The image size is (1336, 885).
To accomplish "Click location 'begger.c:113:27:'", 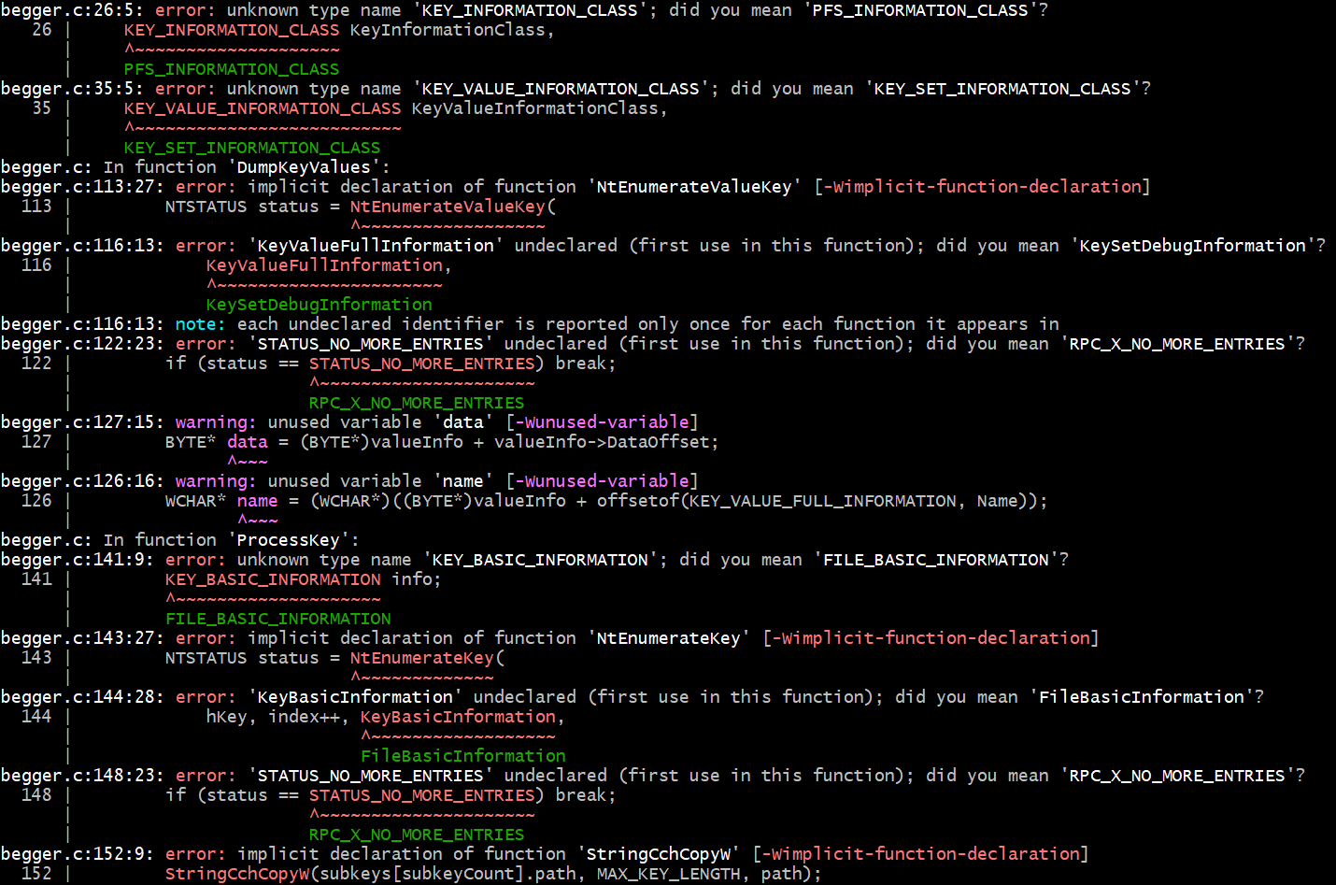I will click(x=83, y=187).
